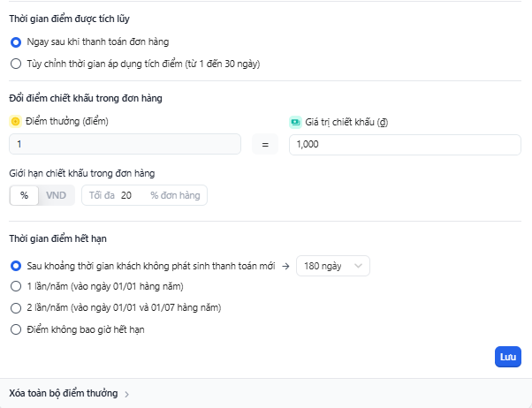
Task: Choose '2 lần/năm' expiry option
Action: pos(15,308)
